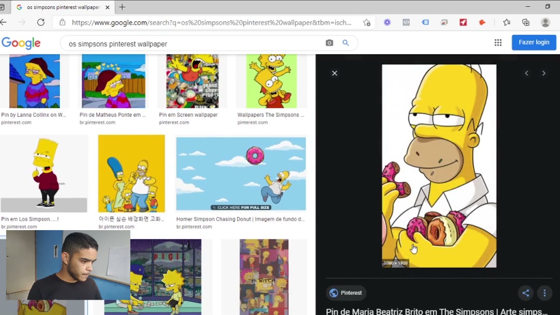Open the Simpson family yellow background thumbnail

click(x=131, y=174)
